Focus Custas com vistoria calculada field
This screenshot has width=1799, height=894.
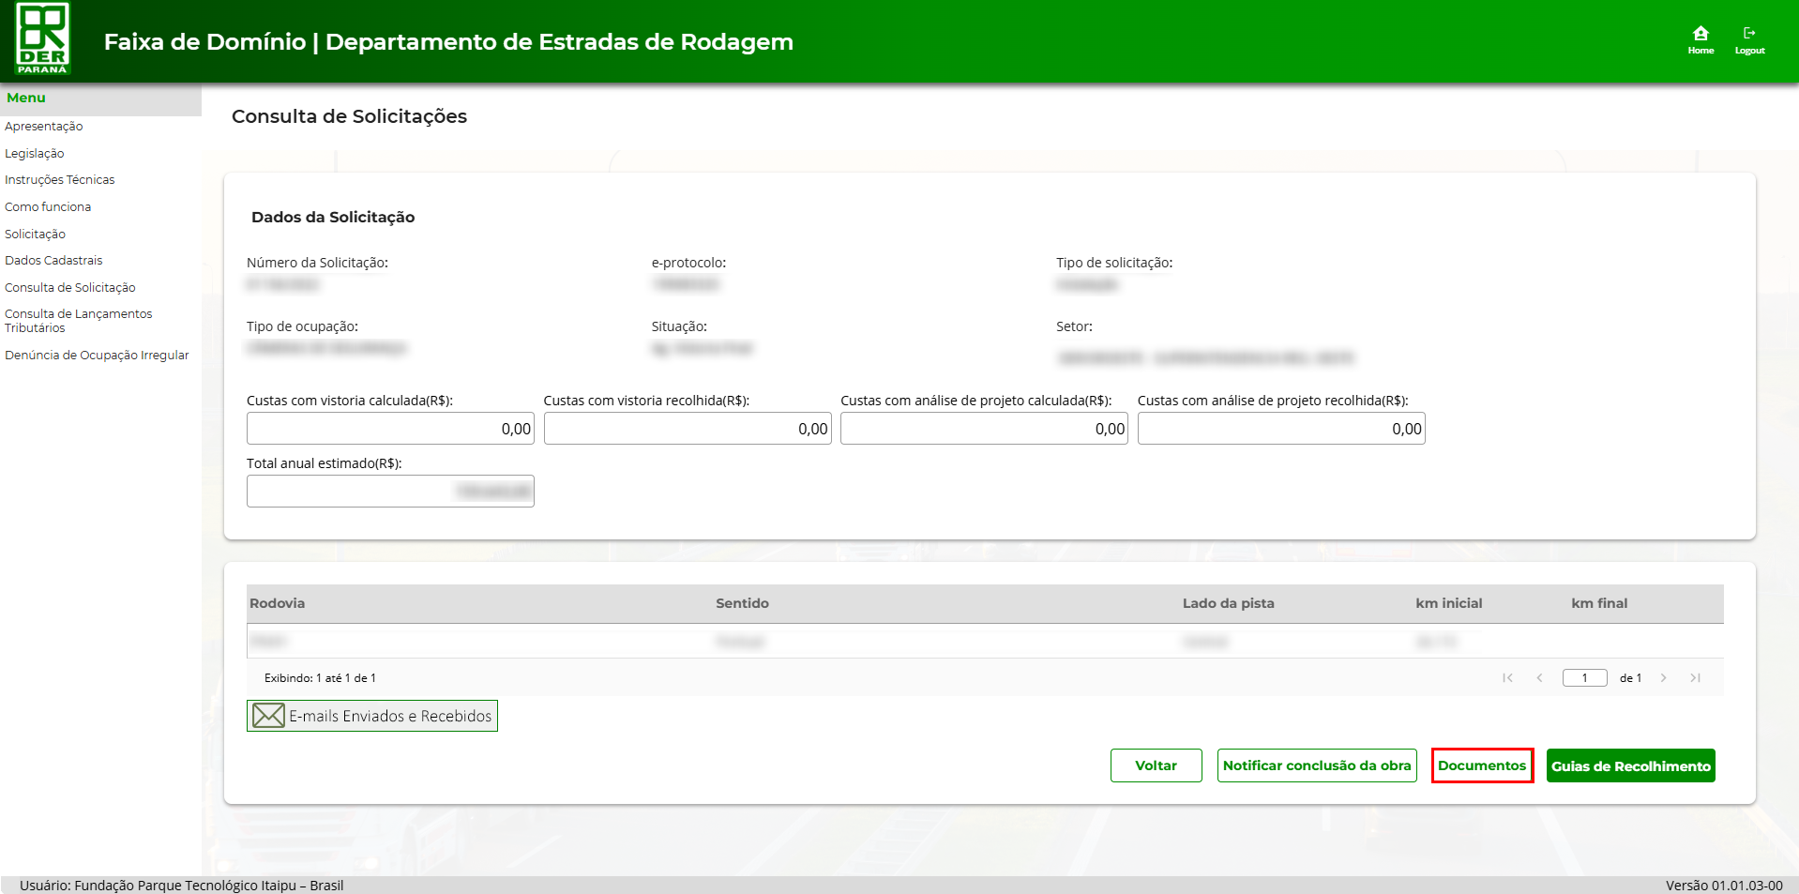point(390,429)
